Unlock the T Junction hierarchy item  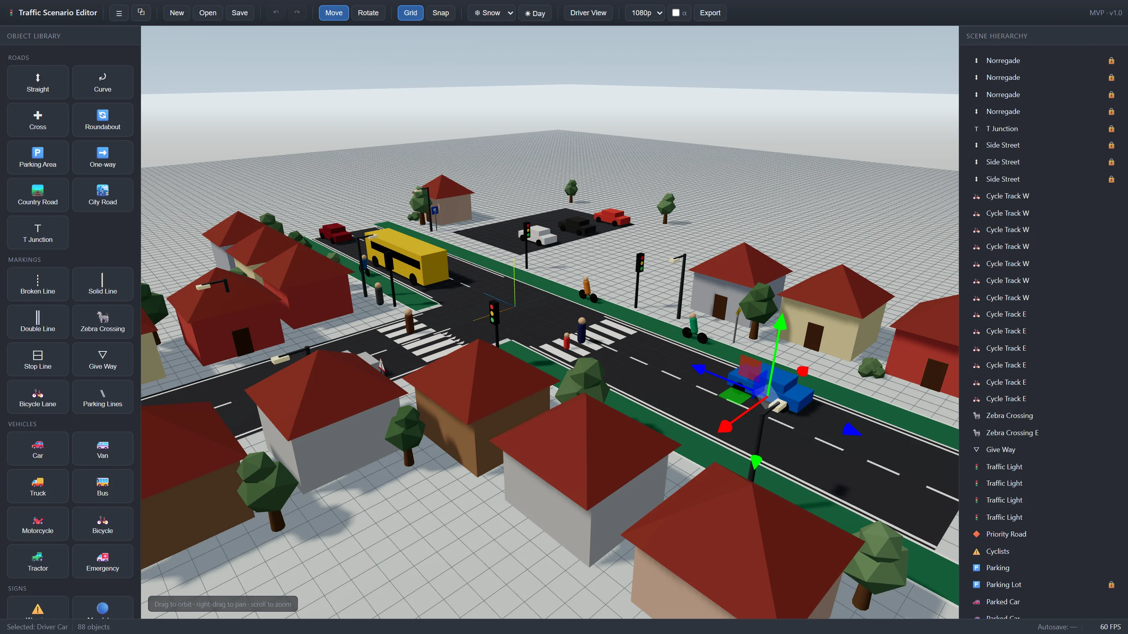[x=1112, y=129]
